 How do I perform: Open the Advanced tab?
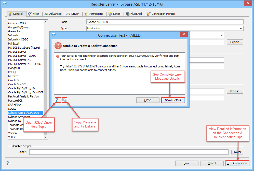pos(53,14)
